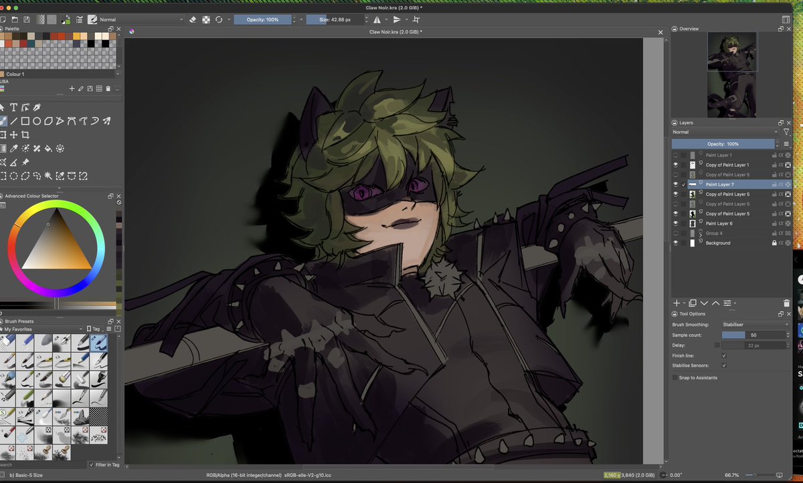Adjust the layer Opacity slider
This screenshot has height=483, width=803.
[723, 144]
